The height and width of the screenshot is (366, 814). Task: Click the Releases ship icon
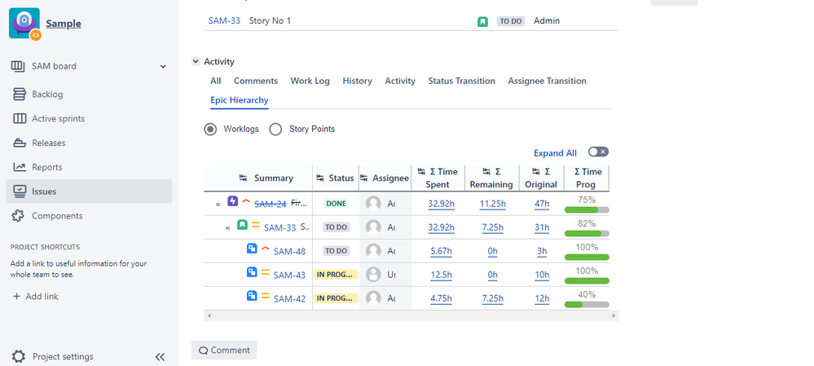20,143
